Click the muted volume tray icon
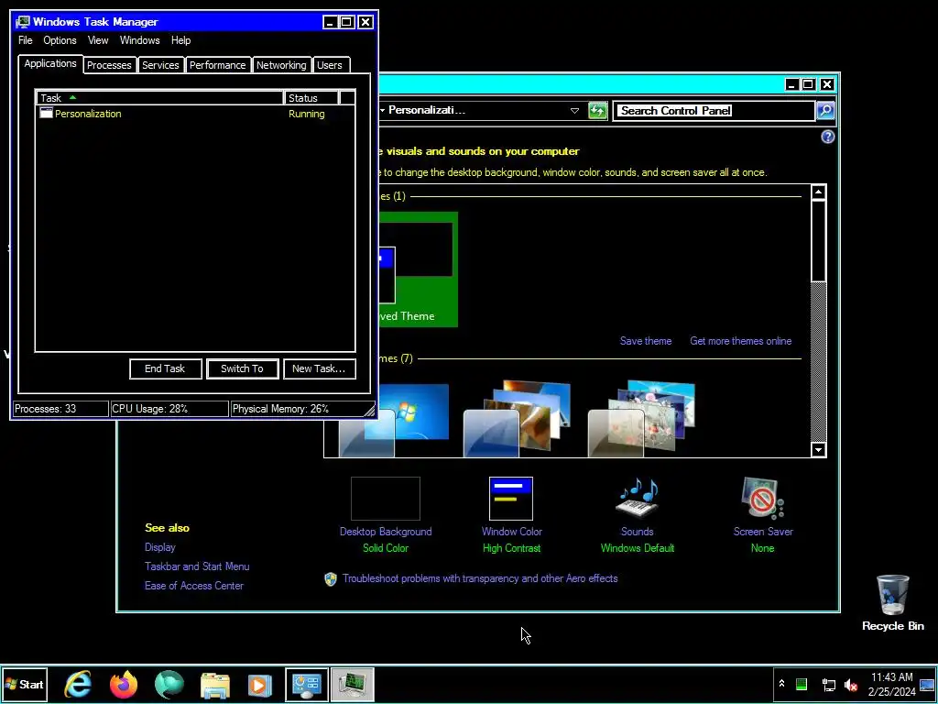The height and width of the screenshot is (704, 938). (x=851, y=685)
